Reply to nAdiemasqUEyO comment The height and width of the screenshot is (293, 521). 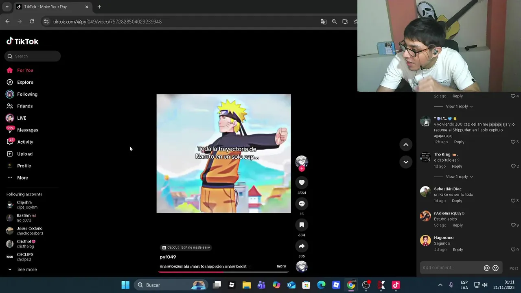coord(458,225)
